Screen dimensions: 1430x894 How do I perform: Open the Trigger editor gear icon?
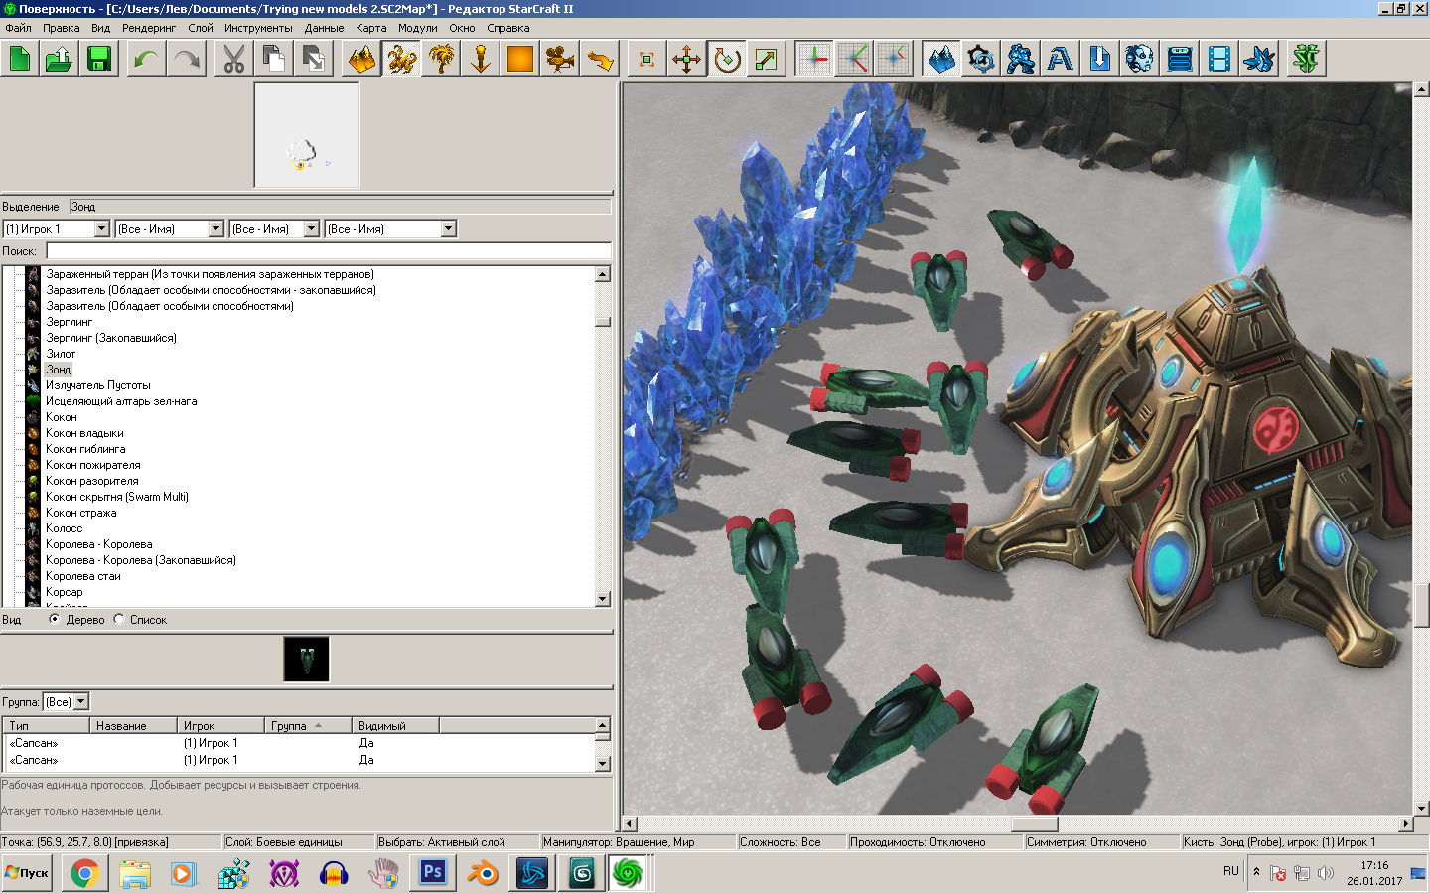coord(981,59)
